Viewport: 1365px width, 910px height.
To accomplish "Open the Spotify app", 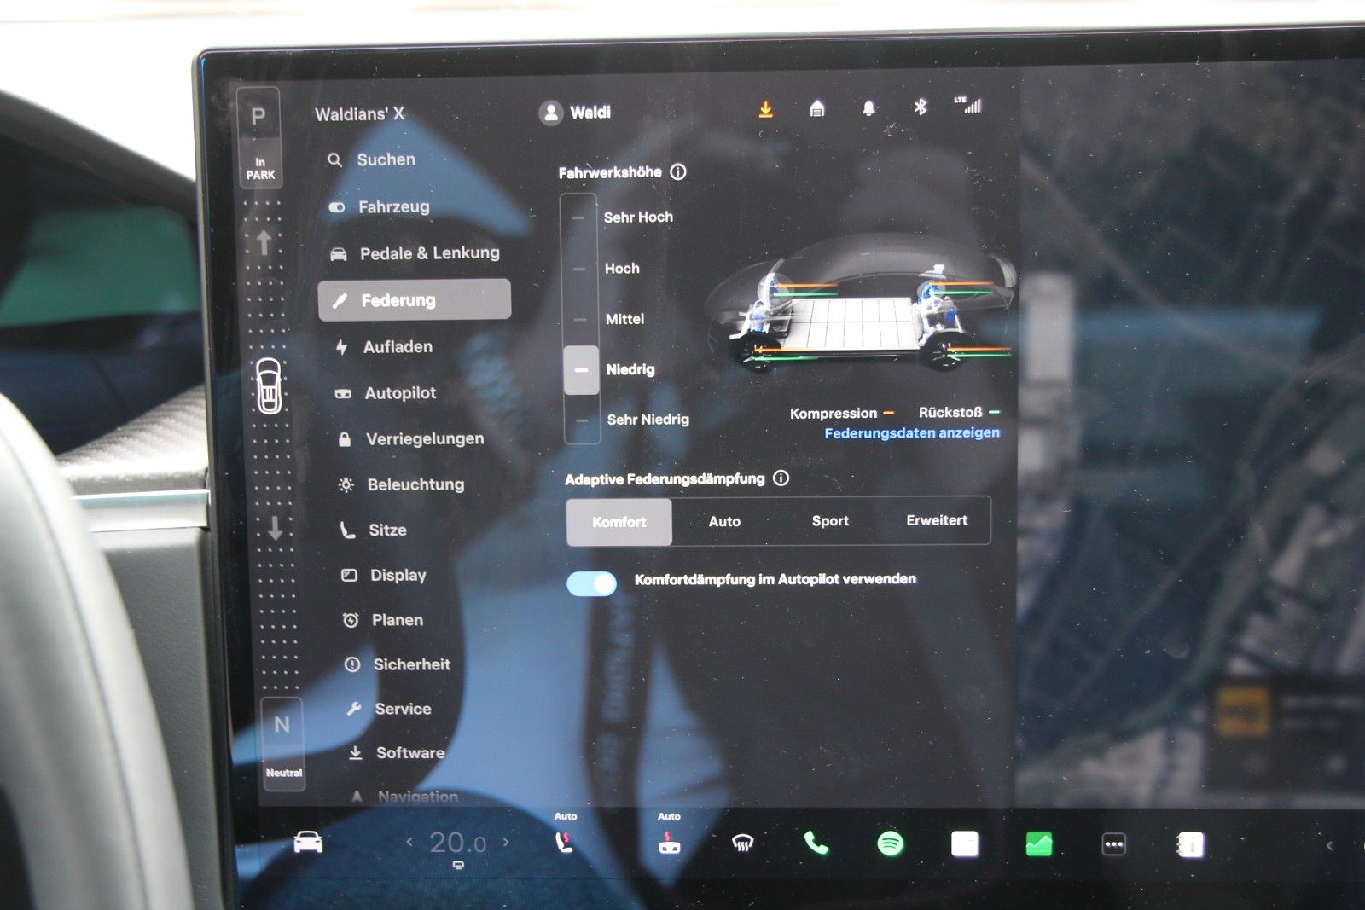I will tap(891, 844).
